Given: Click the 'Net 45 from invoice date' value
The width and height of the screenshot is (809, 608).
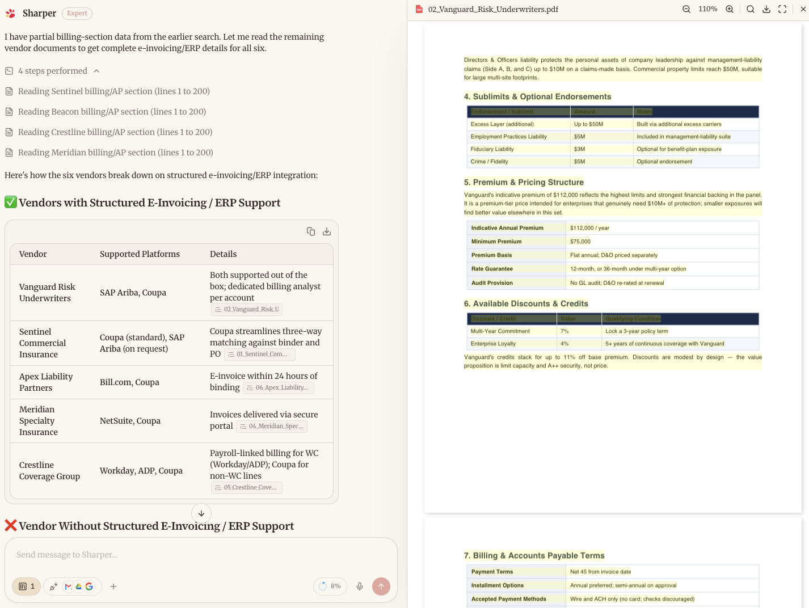Looking at the screenshot, I should click(x=600, y=572).
